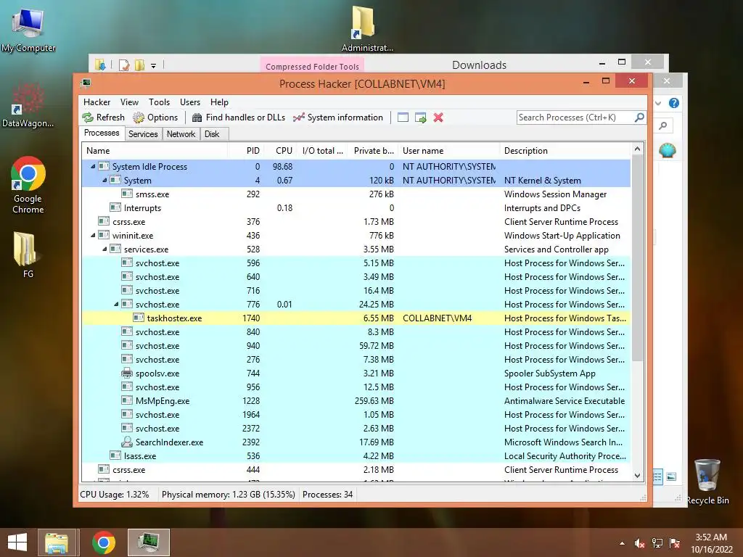The image size is (743, 557).
Task: Open Find handles or DLLs
Action: click(238, 117)
